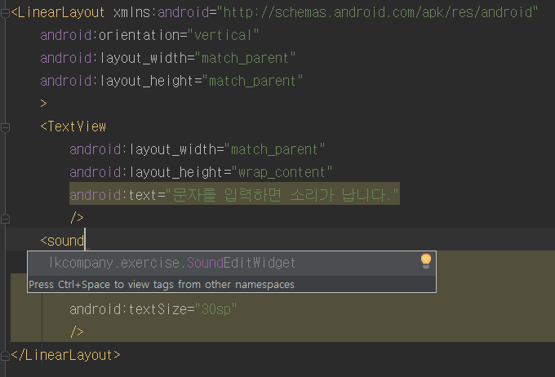Click the TextView tag name

point(77,126)
